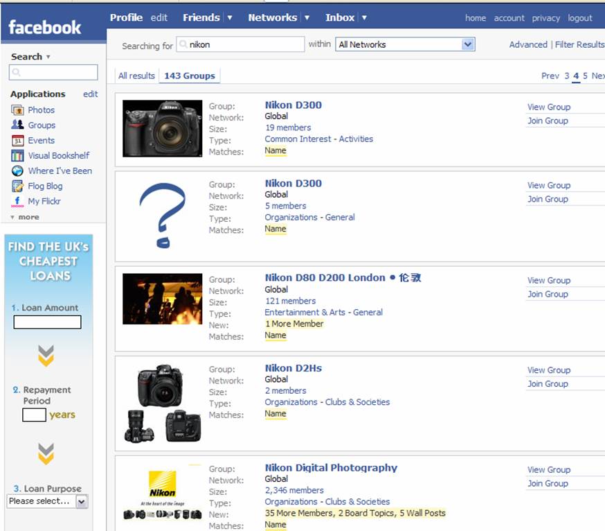Screen dimensions: 605x531
Task: Edit the Applications list
Action: point(90,94)
